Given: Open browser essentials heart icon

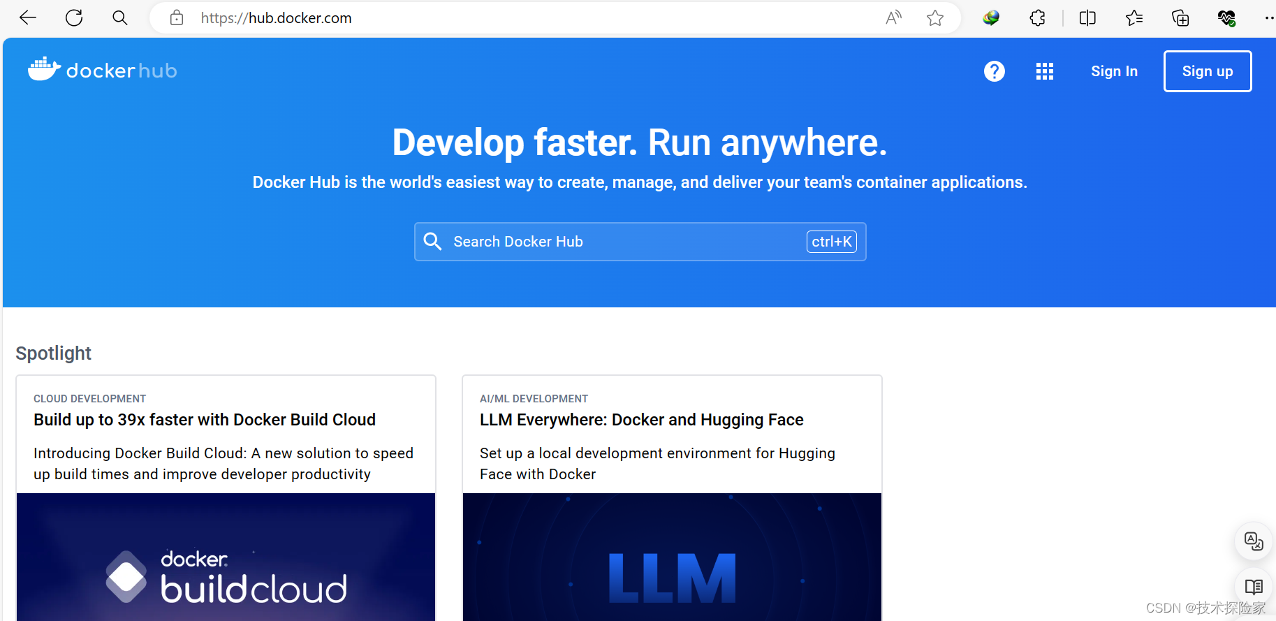Looking at the screenshot, I should click(1227, 17).
